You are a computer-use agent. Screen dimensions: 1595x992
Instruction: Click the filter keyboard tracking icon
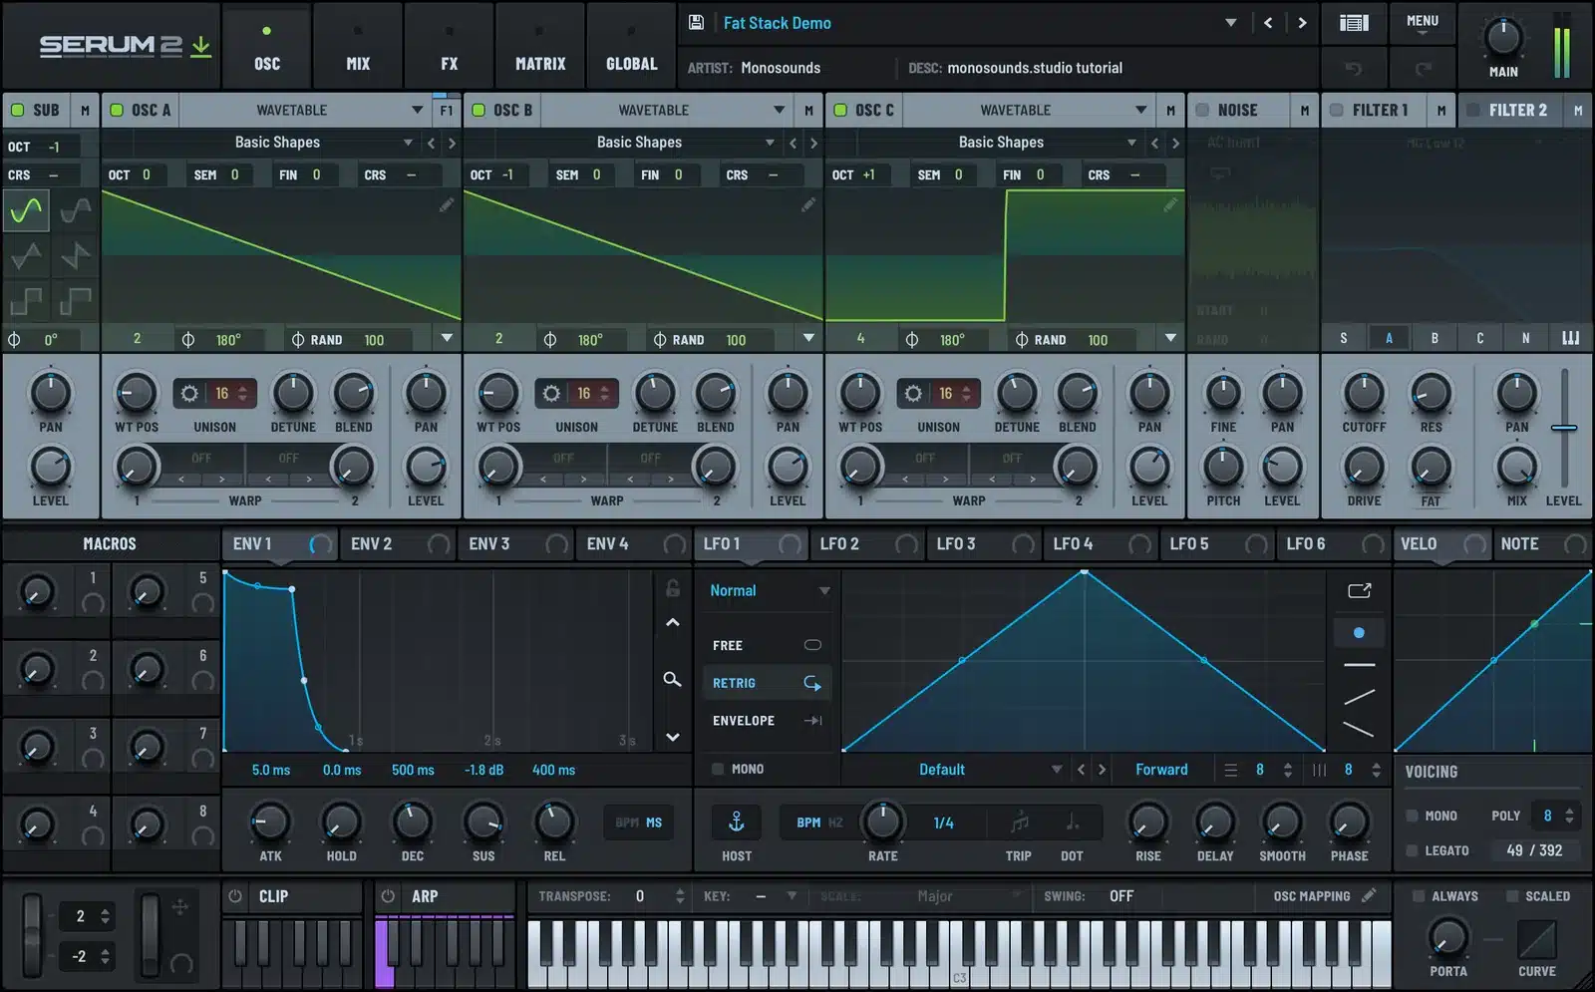point(1571,338)
